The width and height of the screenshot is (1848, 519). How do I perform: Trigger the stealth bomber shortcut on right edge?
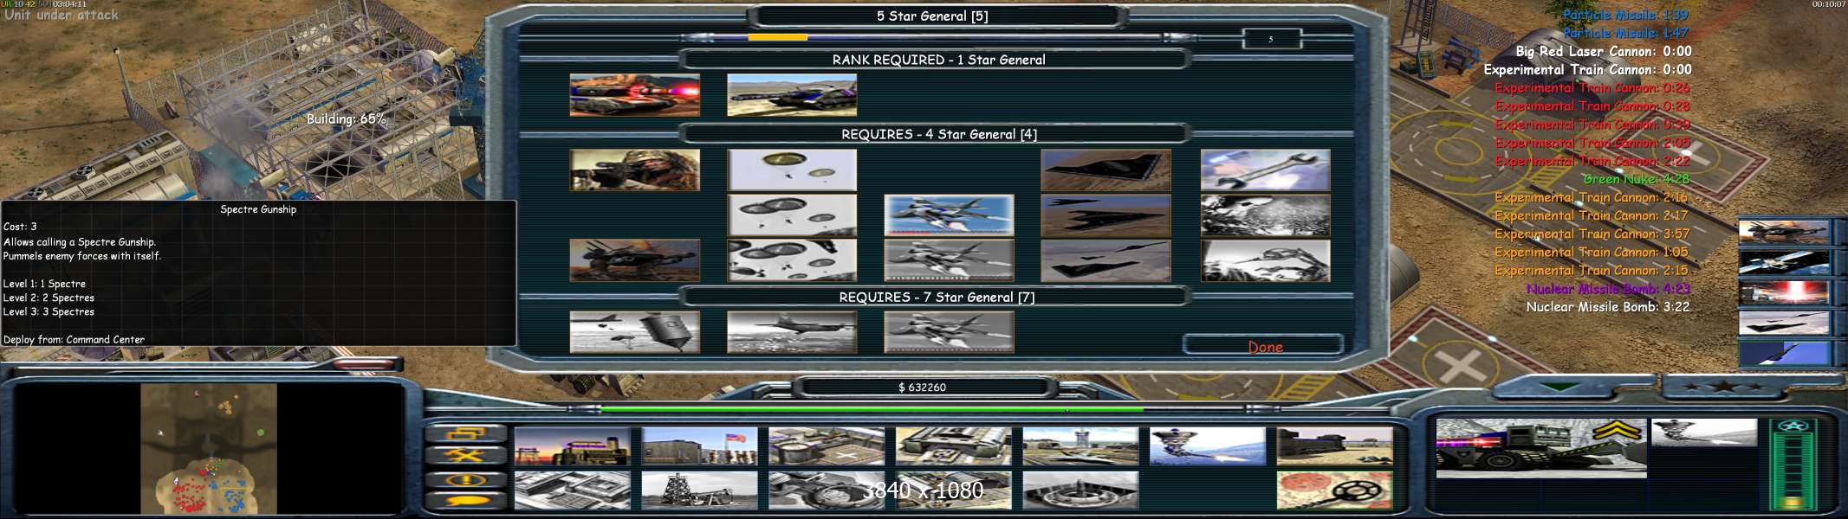click(1784, 323)
